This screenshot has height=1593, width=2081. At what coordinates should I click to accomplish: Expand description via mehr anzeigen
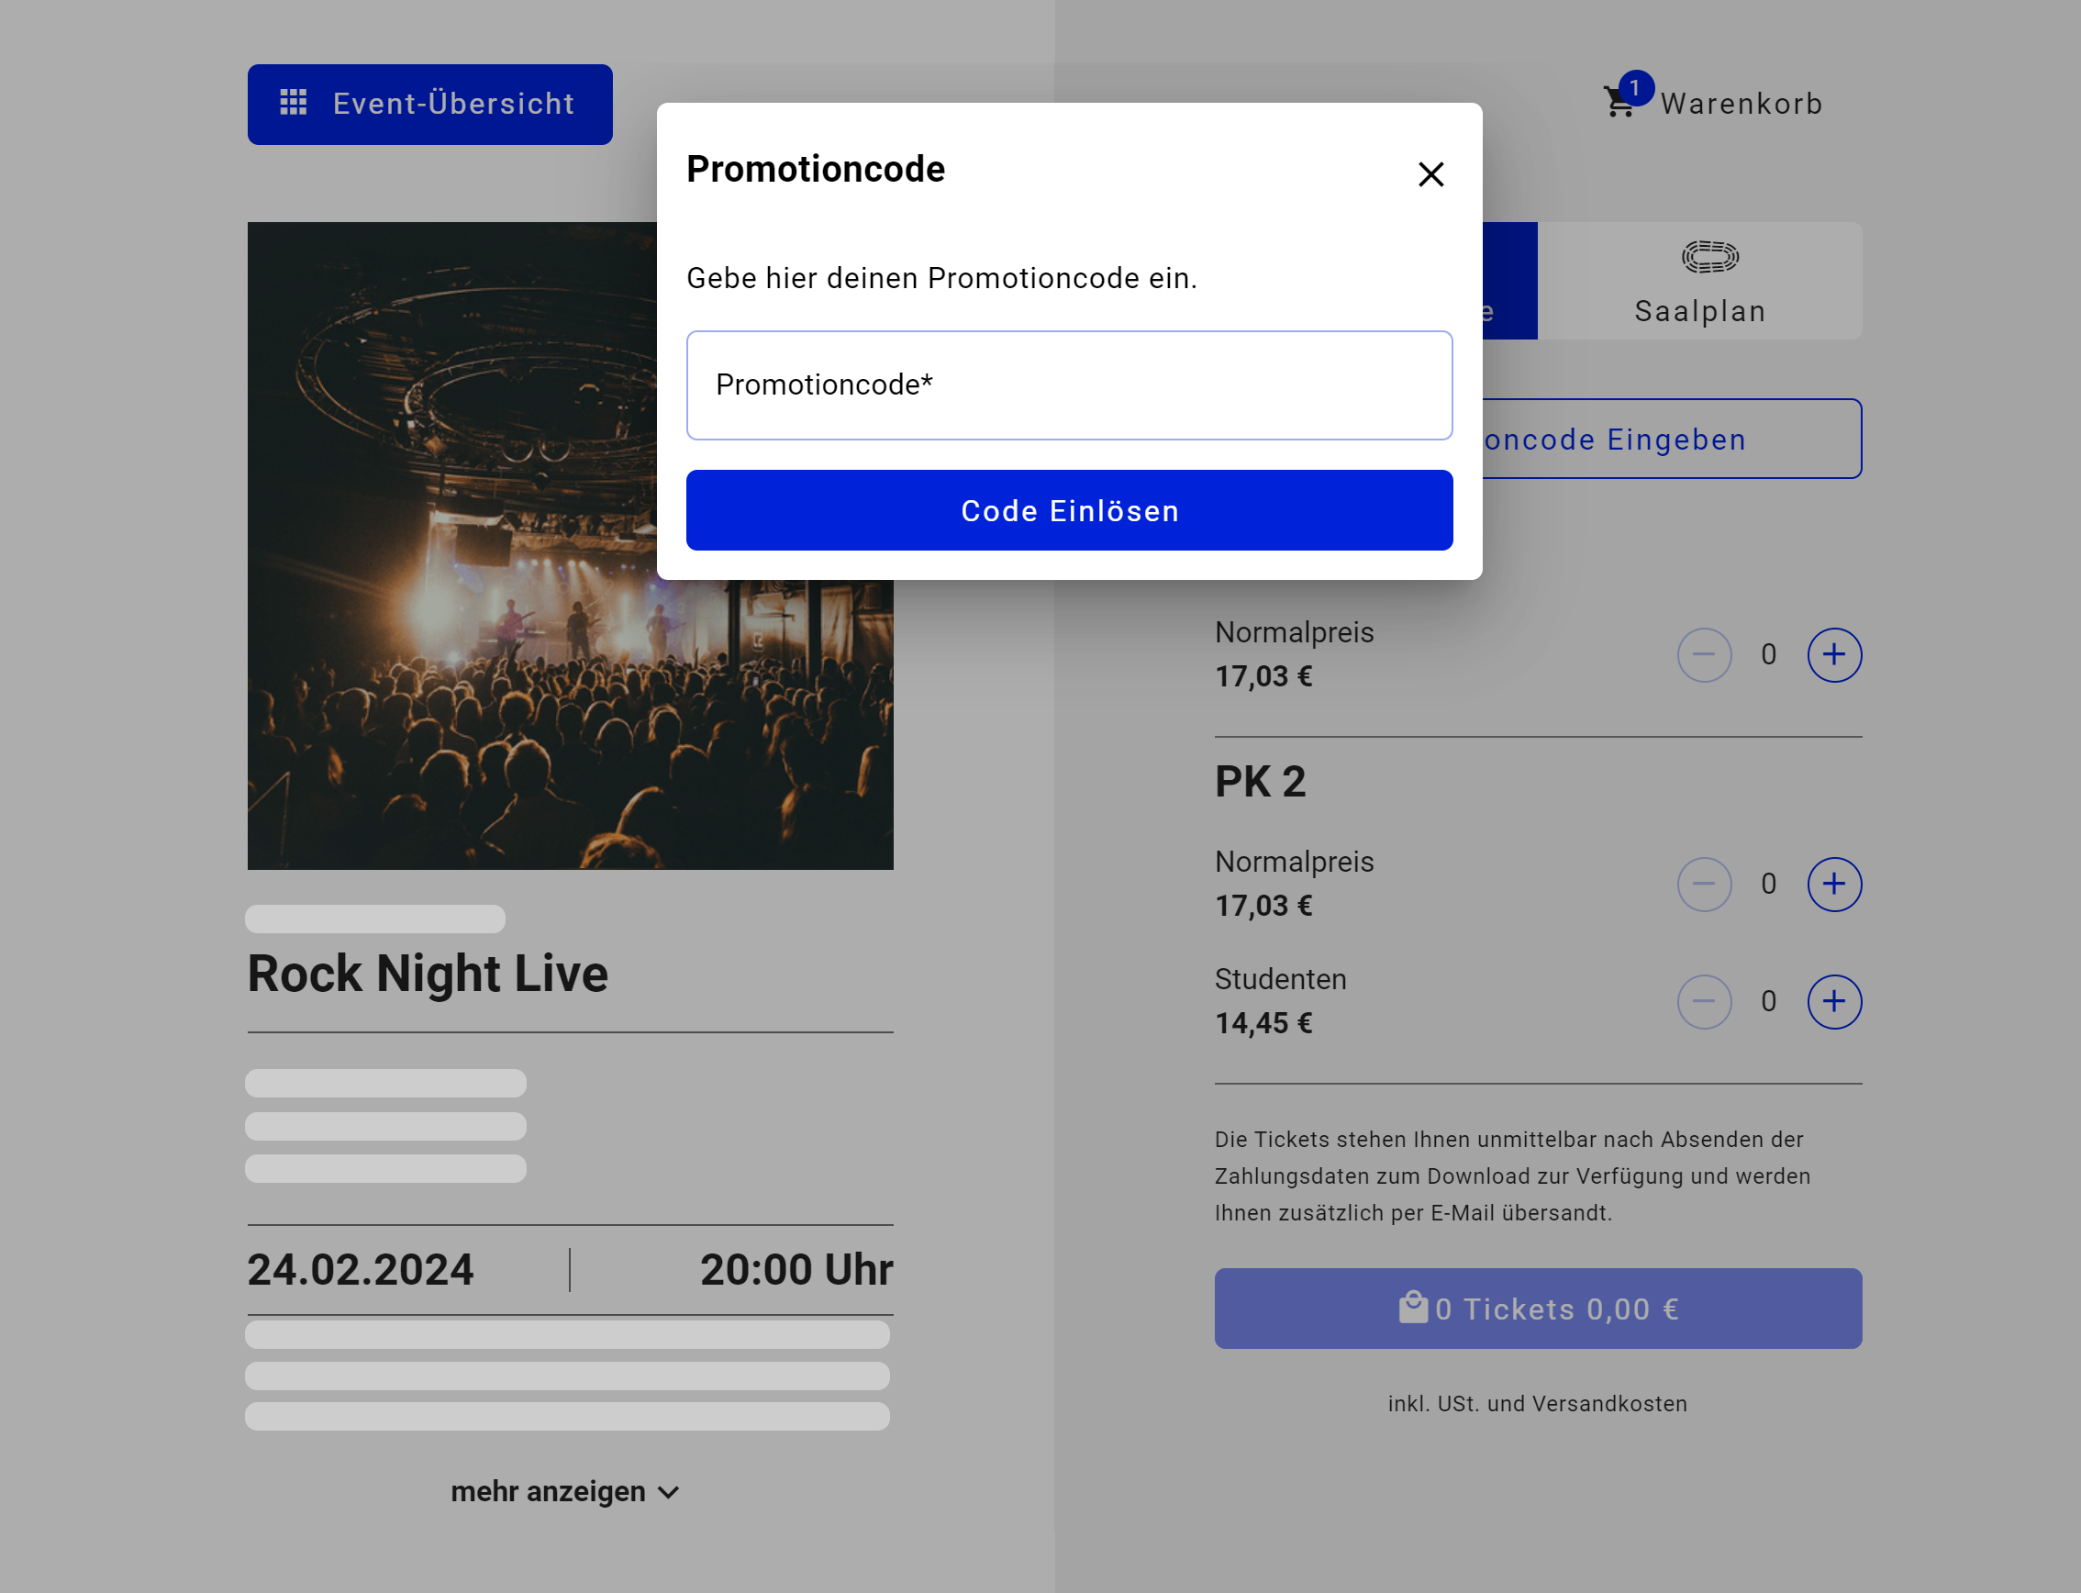point(548,1491)
